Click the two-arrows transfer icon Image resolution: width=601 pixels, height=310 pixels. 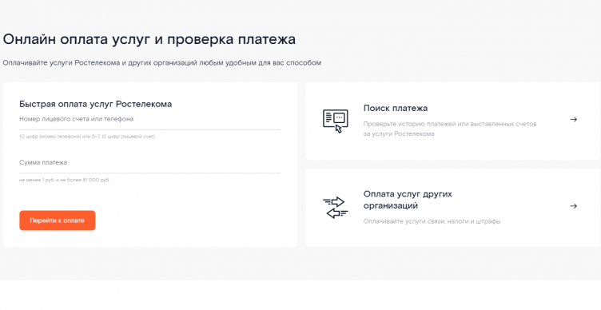[x=336, y=207]
